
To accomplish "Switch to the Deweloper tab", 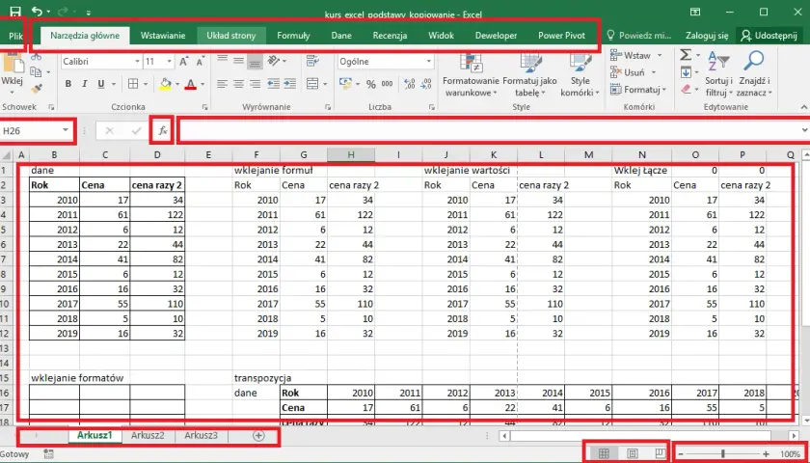I will (496, 36).
